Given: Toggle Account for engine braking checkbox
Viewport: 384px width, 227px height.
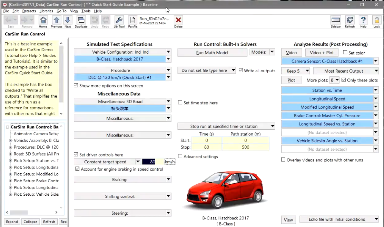Looking at the screenshot, I should coord(77,169).
